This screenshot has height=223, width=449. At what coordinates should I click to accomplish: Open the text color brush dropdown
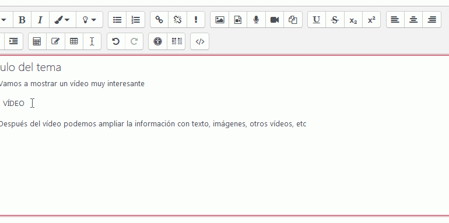point(62,20)
